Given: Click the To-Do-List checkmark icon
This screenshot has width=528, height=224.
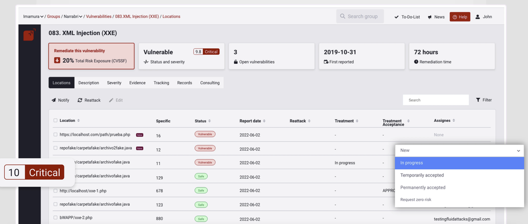Looking at the screenshot, I should [397, 17].
